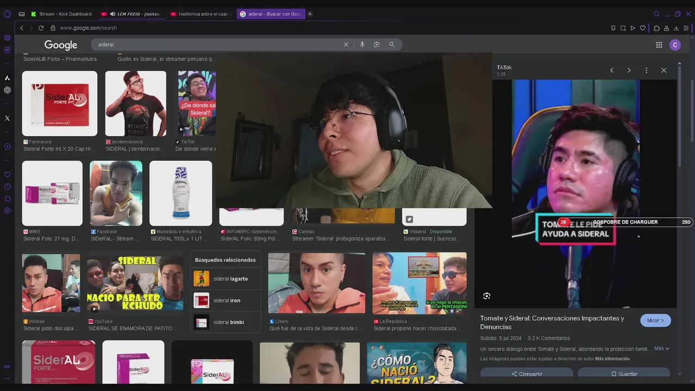
Task: Select the sideral Google search tab
Action: pos(271,14)
